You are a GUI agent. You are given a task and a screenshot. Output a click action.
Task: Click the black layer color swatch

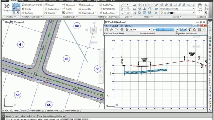(x=172, y=13)
